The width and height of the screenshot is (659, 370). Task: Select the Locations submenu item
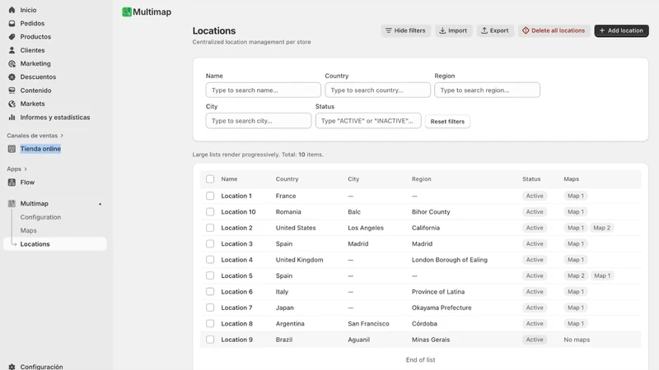[x=54, y=243]
